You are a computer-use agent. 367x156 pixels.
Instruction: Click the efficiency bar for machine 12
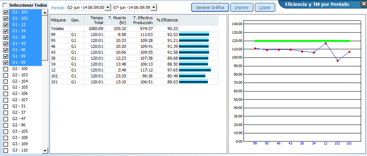pos(195,70)
